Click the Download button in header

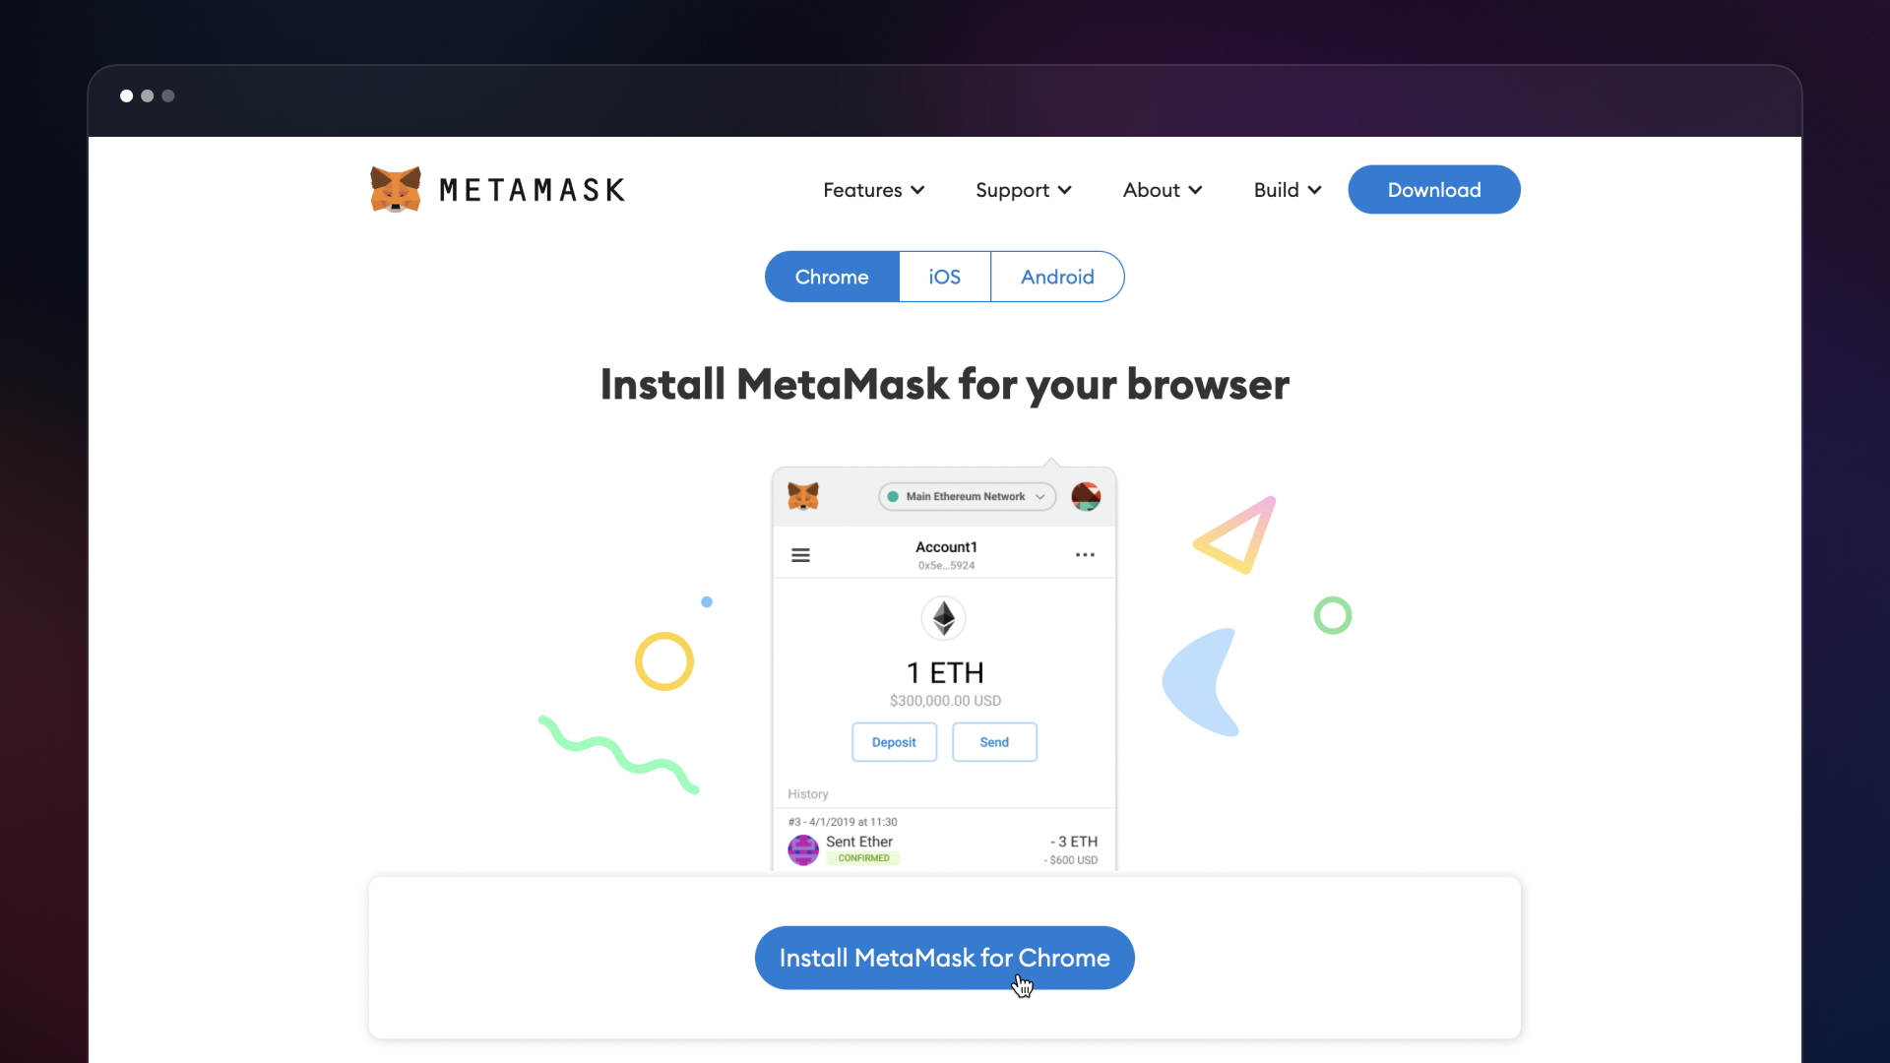point(1433,190)
